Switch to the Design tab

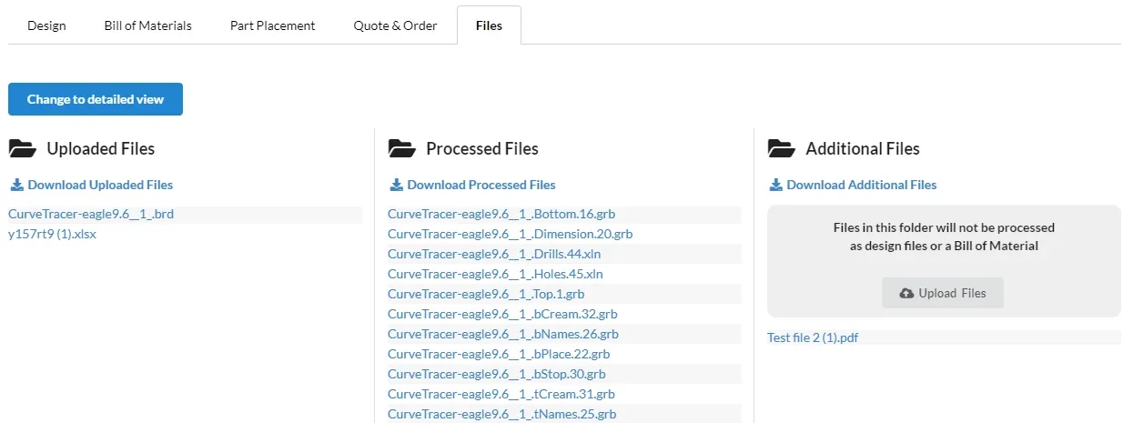click(46, 25)
